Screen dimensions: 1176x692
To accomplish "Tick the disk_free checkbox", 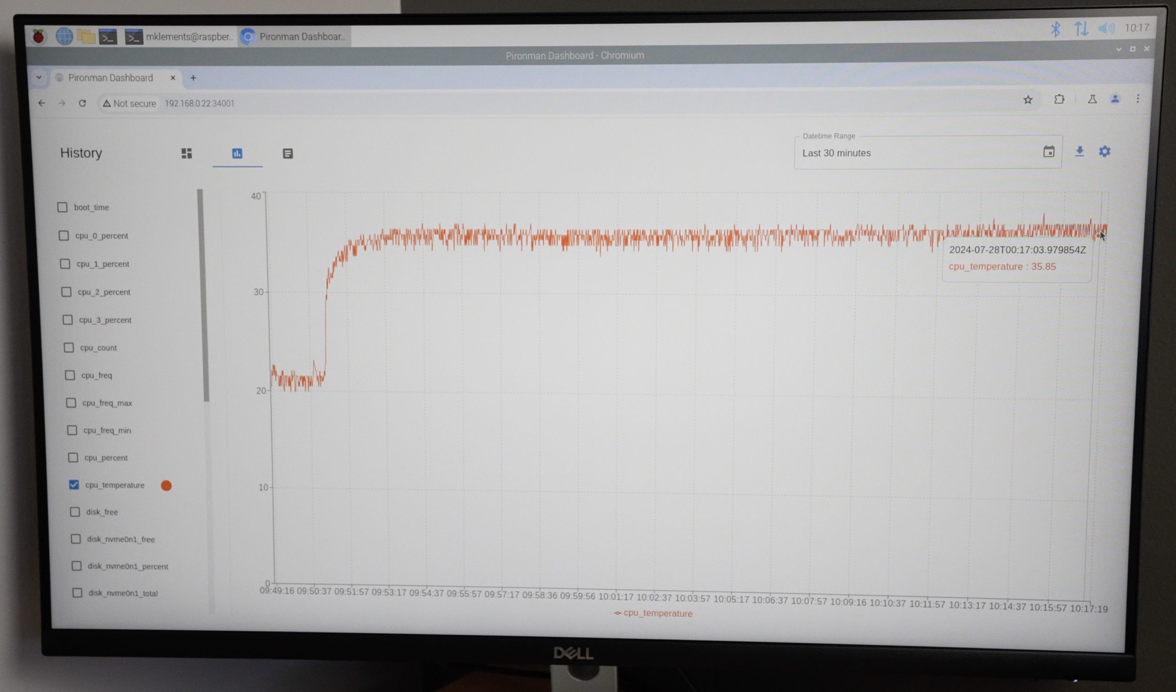I will point(75,512).
